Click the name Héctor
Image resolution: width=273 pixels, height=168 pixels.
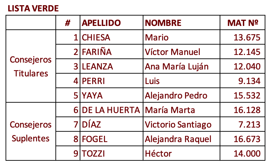(x=158, y=153)
